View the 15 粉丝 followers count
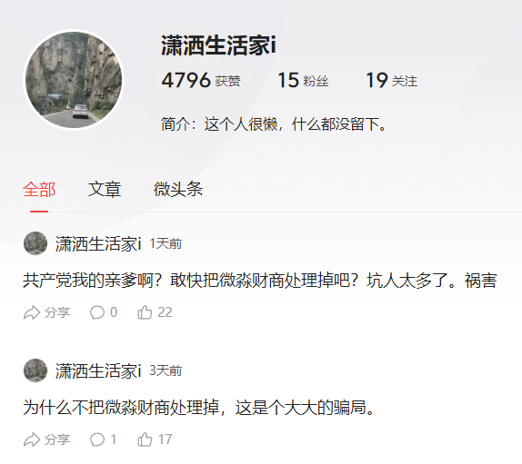 pyautogui.click(x=303, y=81)
